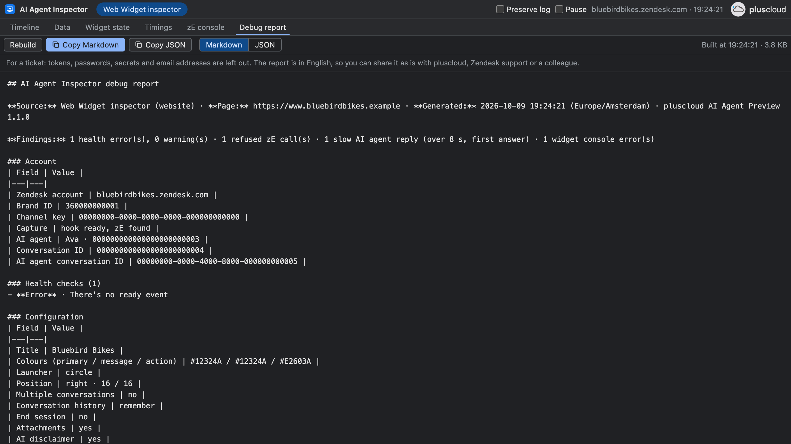Toggle the Pause checkbox
This screenshot has height=444, width=791.
pyautogui.click(x=559, y=9)
